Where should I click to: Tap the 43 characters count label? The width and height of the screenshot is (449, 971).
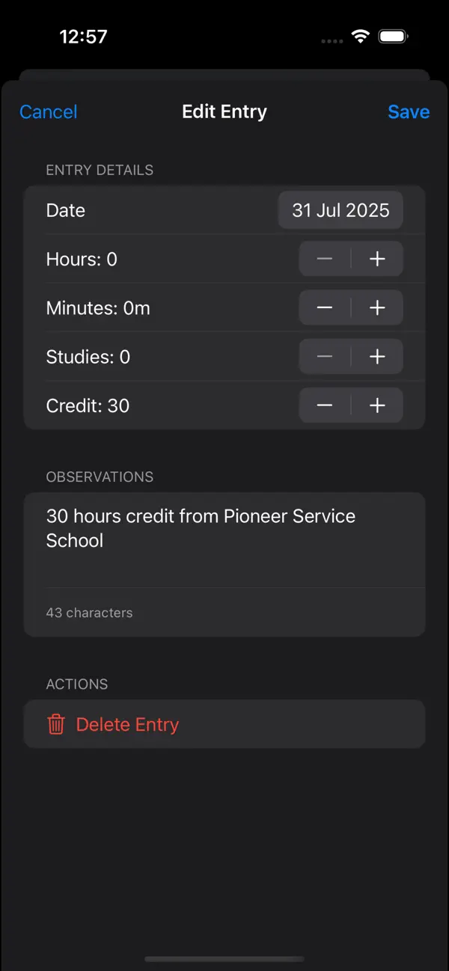tap(89, 612)
